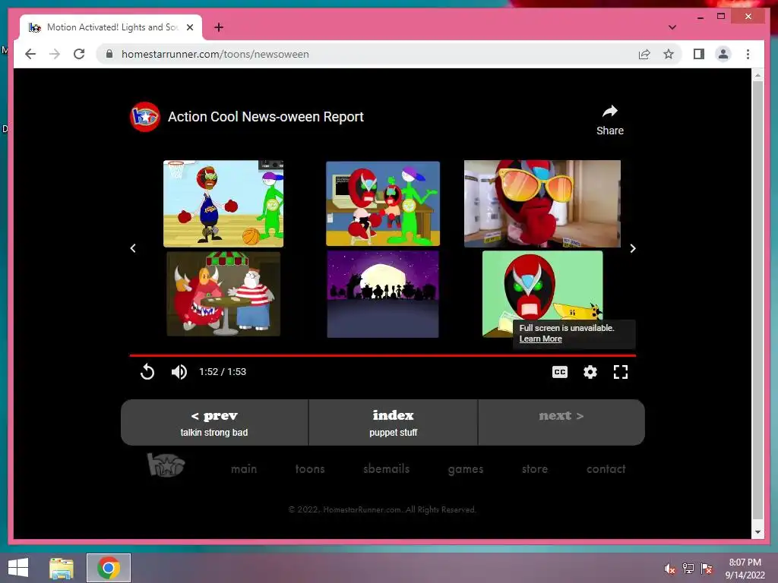Open the Strong Bad green background thumbnail
The width and height of the screenshot is (778, 583).
tap(542, 288)
